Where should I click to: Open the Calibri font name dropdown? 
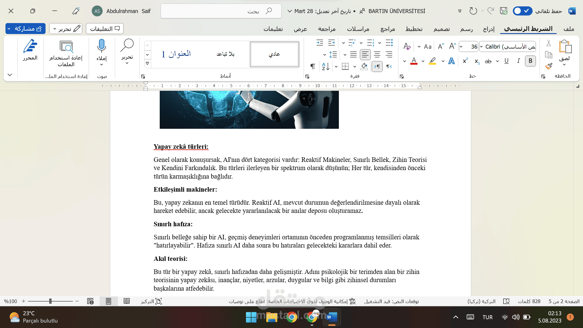(508, 46)
